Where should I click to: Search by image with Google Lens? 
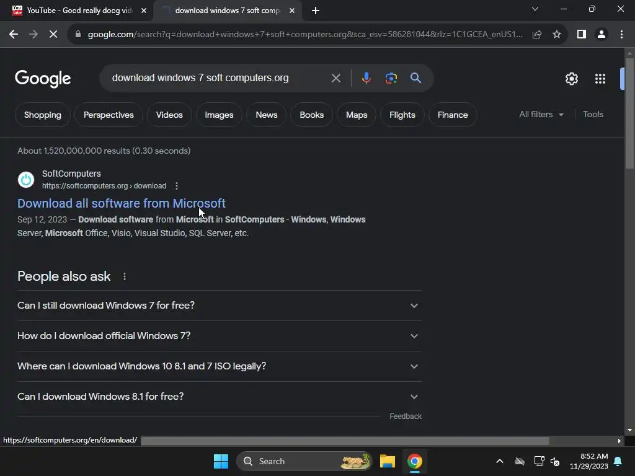(391, 78)
